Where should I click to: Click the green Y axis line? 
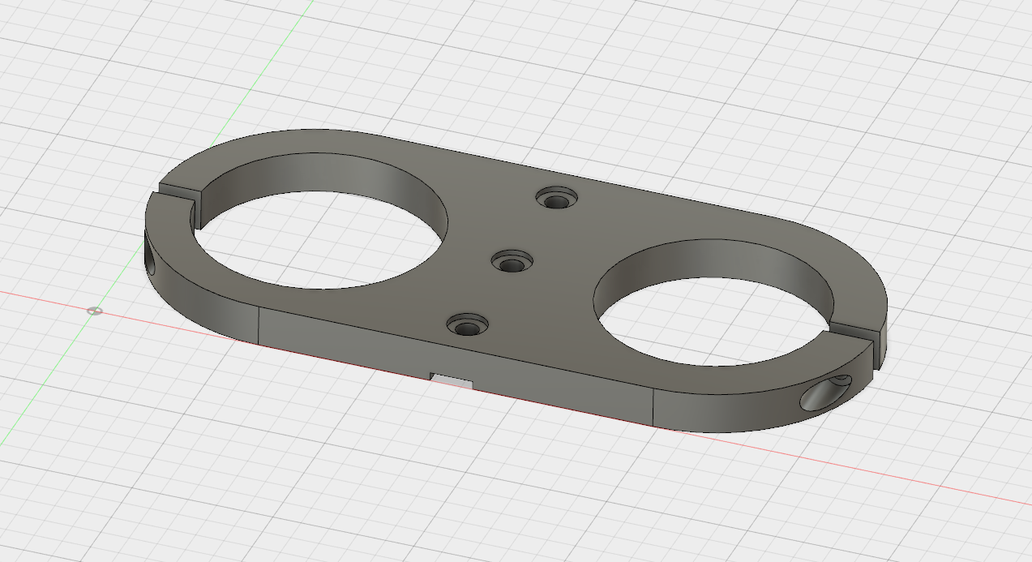(x=243, y=97)
